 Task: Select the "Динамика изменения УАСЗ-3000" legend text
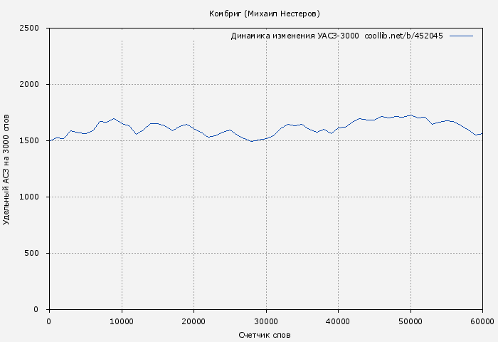pyautogui.click(x=295, y=36)
